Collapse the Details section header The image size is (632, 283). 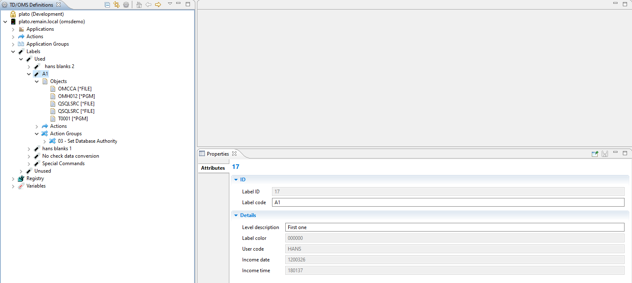[236, 215]
